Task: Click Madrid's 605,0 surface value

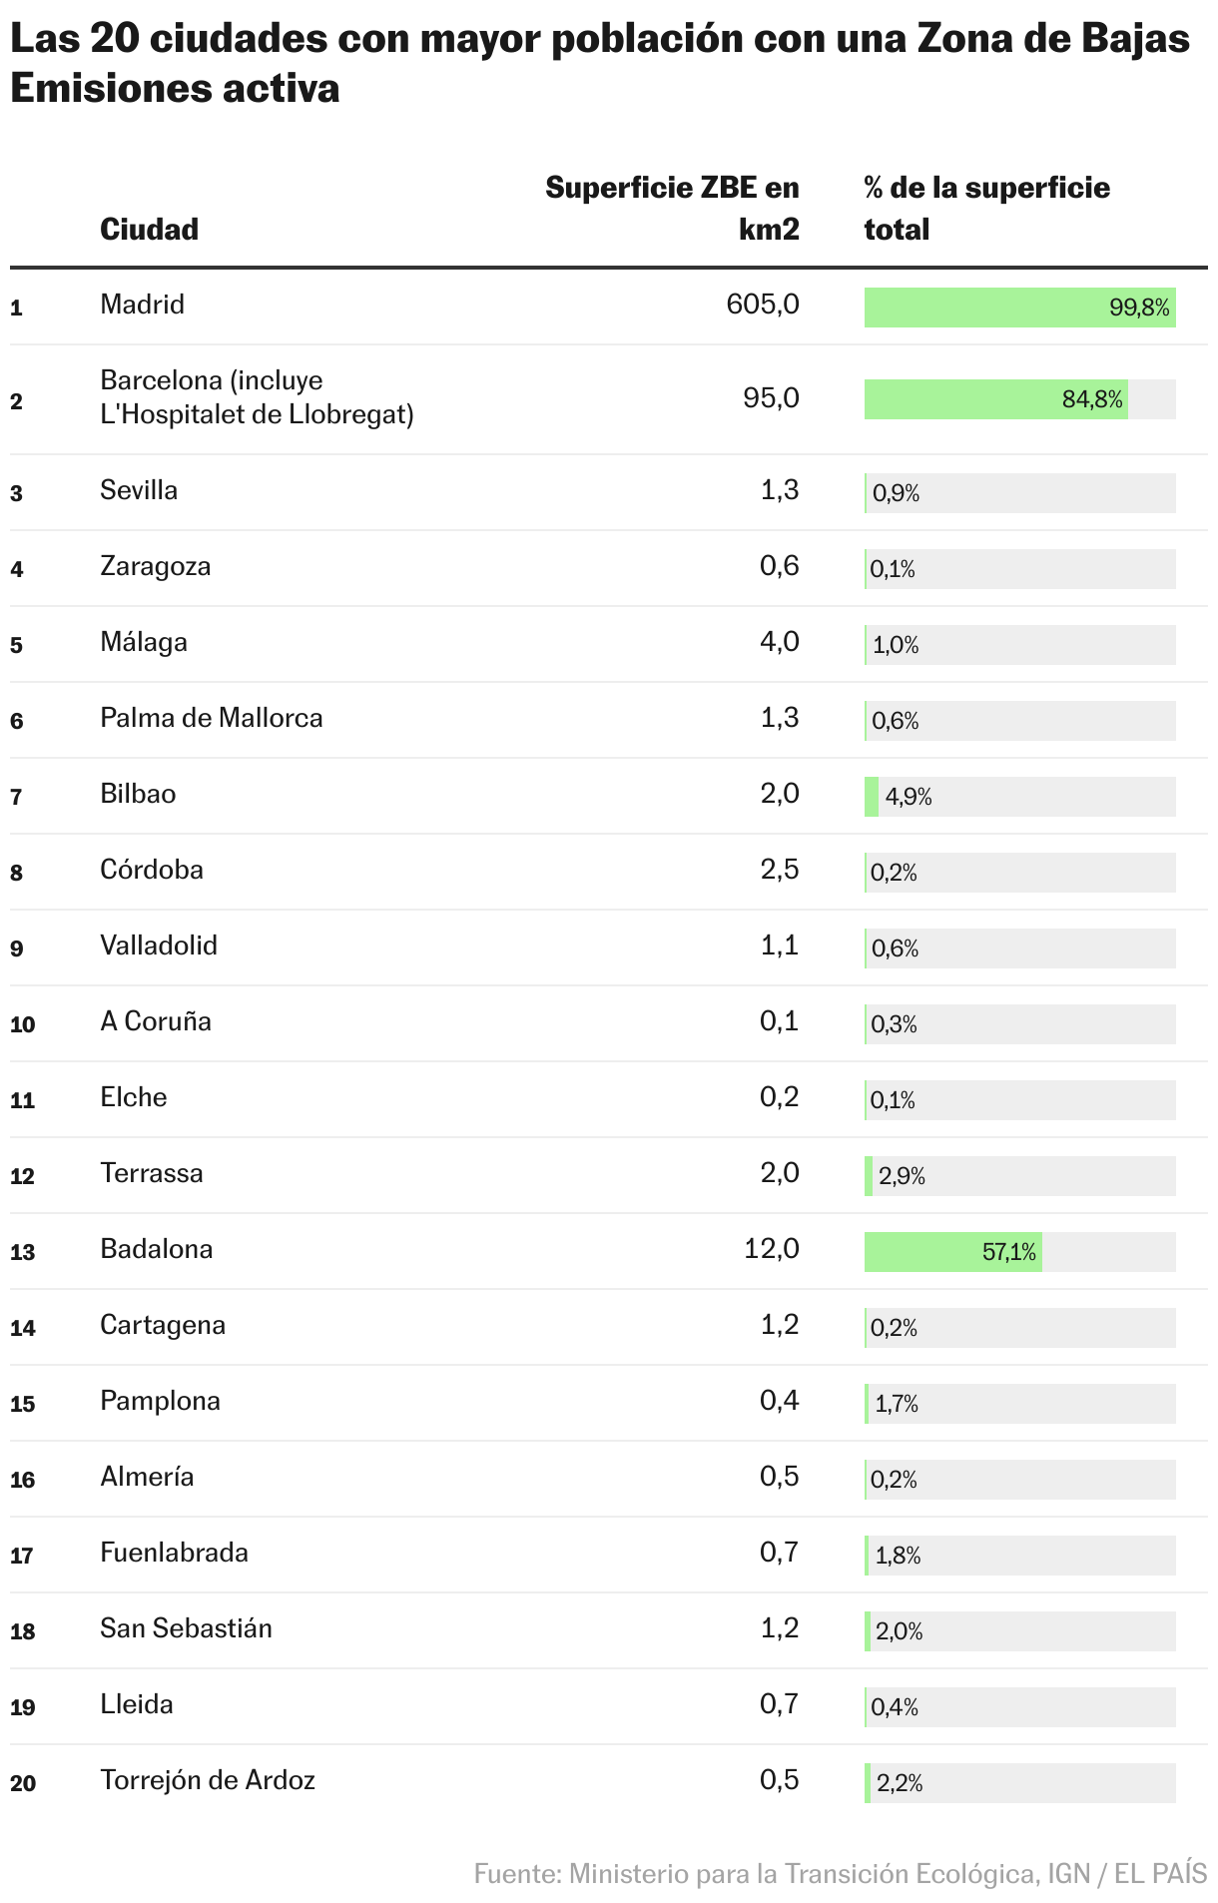Action: (x=763, y=305)
